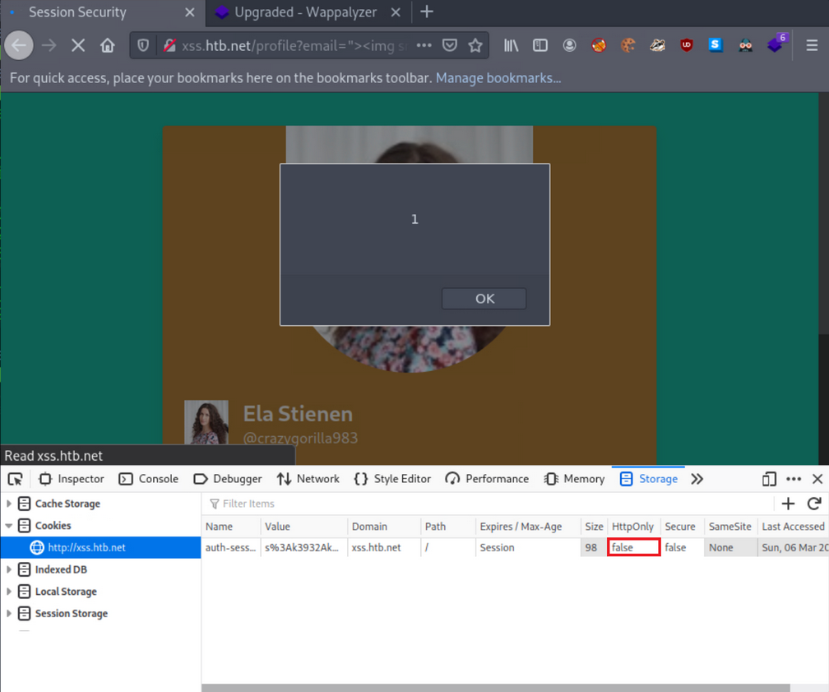Activate the DevTools element picker tool
The image size is (829, 692).
coord(14,478)
